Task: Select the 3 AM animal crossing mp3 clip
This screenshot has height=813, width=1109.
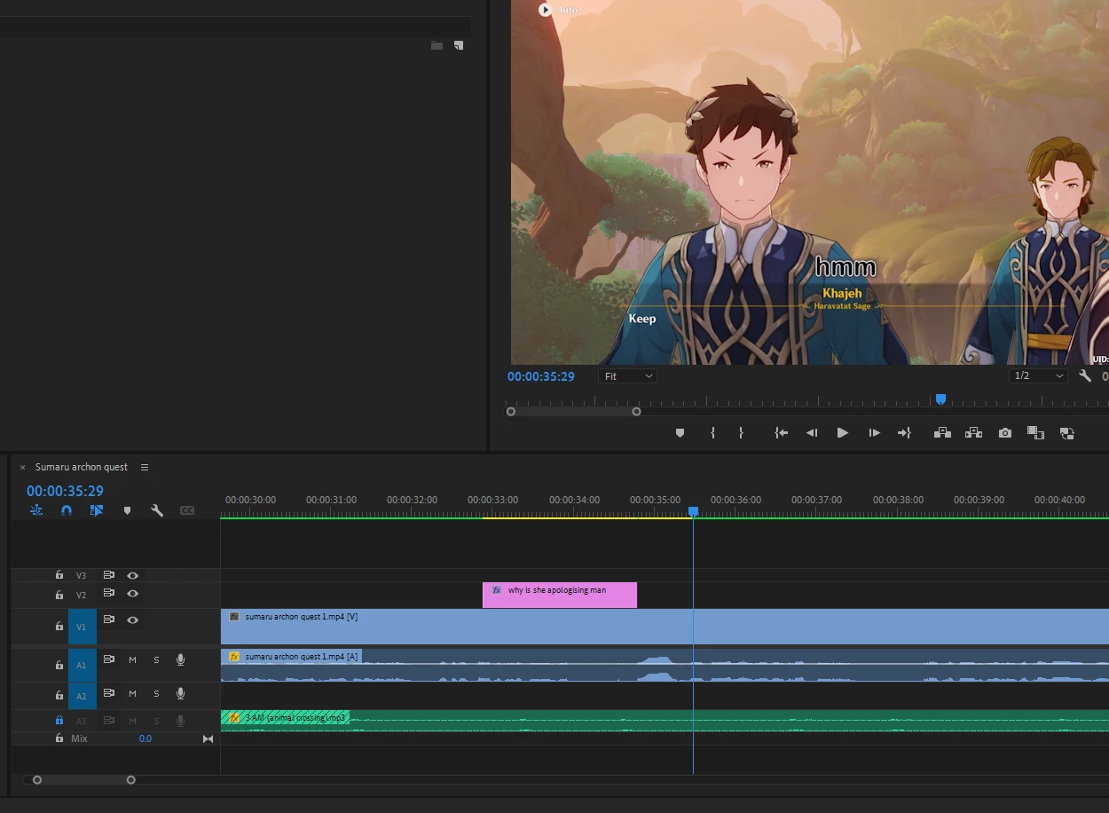Action: coord(665,721)
